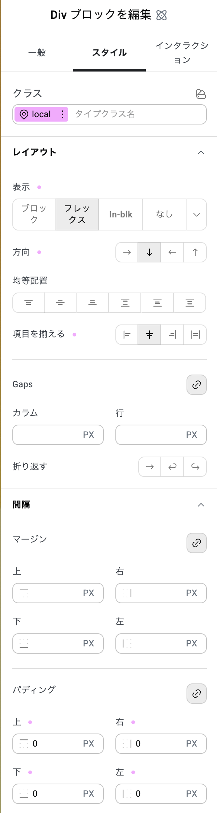This screenshot has height=813, width=217.
Task: Set 項目を揃える to align end
Action: (172, 335)
